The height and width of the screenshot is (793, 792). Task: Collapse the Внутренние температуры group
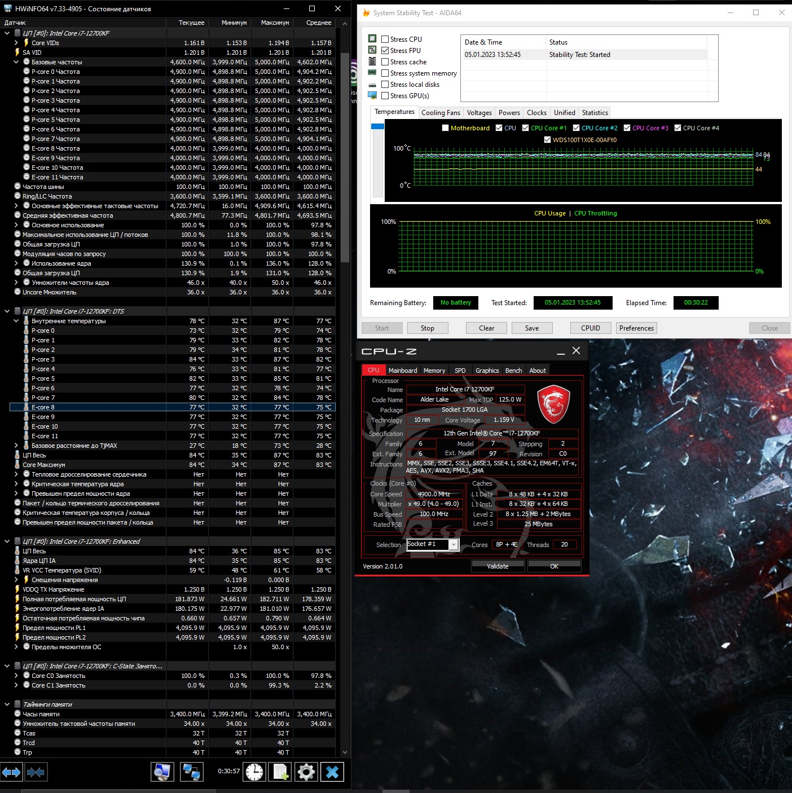point(16,321)
